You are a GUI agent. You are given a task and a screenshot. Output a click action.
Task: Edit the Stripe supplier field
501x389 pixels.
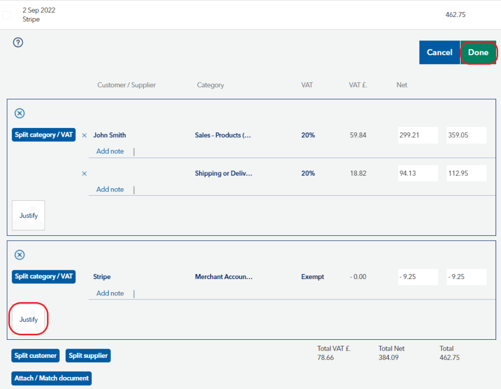[102, 277]
